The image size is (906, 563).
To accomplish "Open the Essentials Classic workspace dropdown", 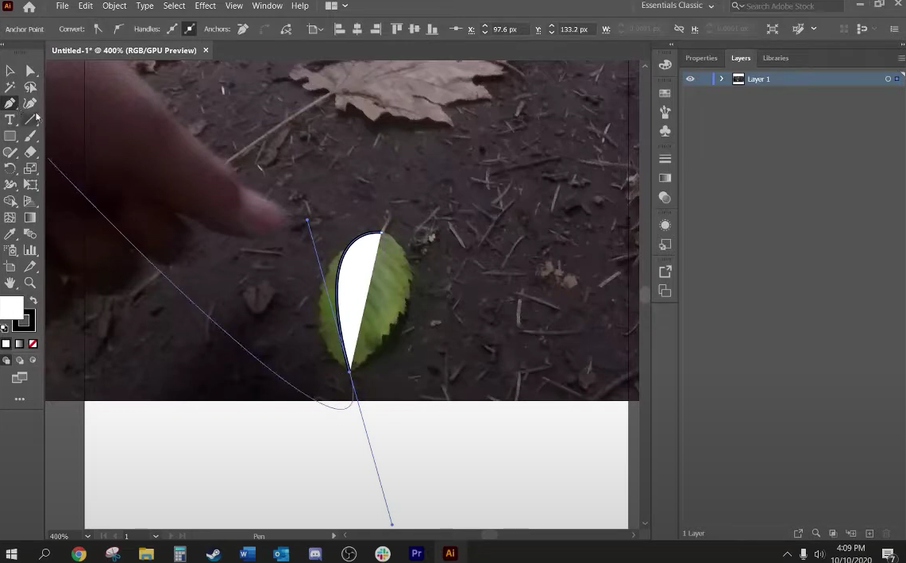I will click(x=677, y=6).
